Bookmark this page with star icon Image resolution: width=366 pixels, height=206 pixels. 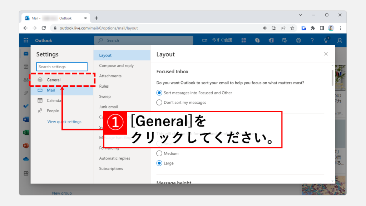coord(292,28)
